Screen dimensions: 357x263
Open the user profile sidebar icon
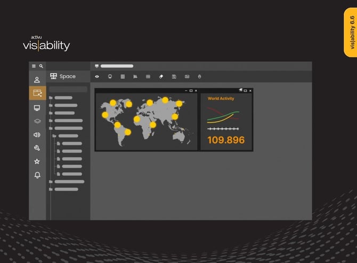coord(37,80)
